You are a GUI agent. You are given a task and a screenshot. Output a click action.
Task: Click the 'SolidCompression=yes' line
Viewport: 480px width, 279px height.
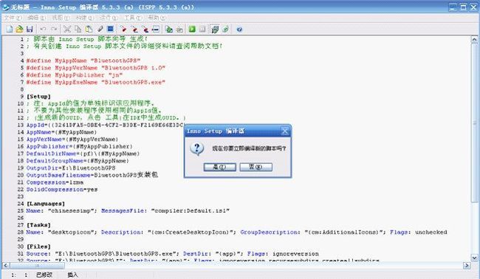point(62,190)
